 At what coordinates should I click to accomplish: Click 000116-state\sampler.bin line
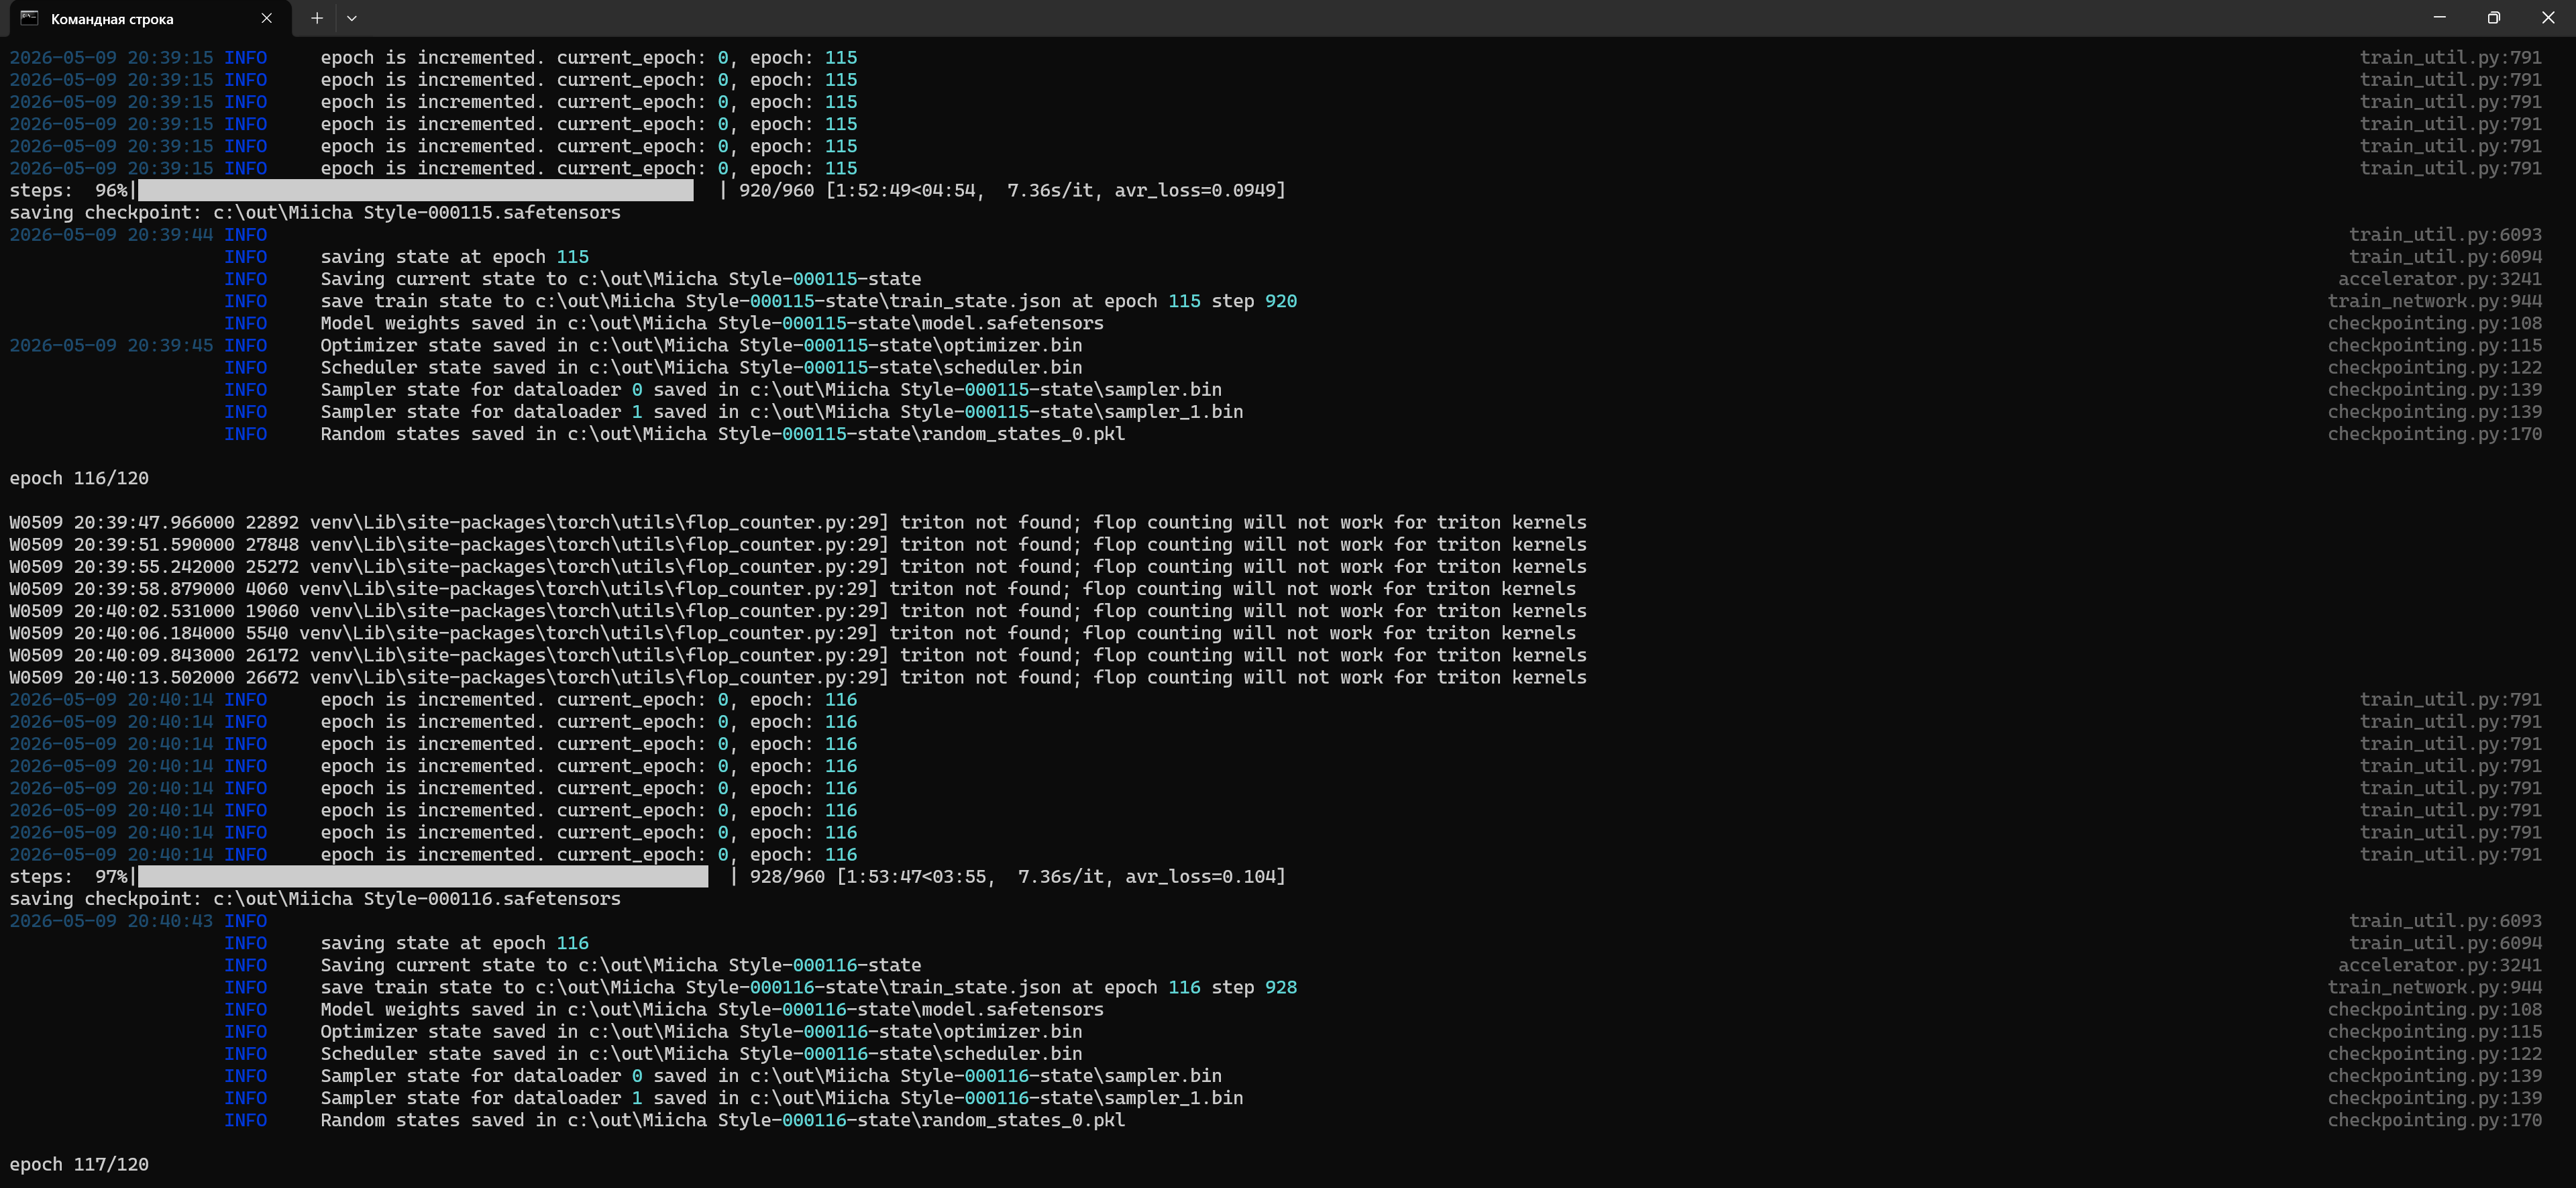tap(771, 1076)
